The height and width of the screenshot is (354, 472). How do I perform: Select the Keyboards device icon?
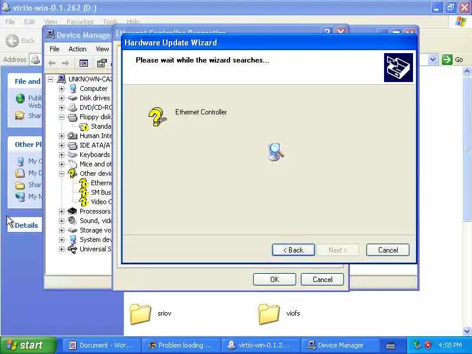click(72, 155)
